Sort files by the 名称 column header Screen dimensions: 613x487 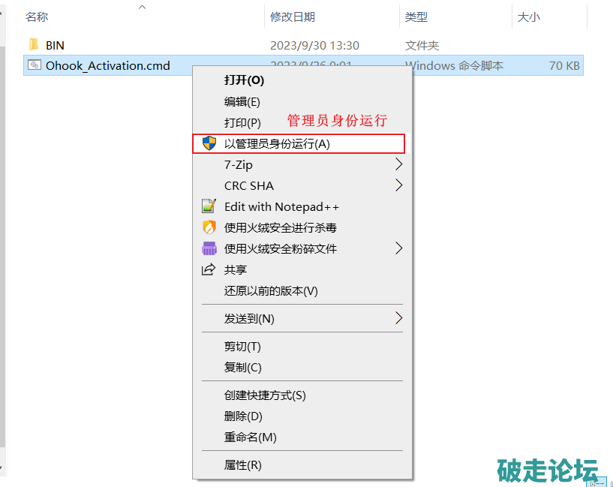pyautogui.click(x=37, y=17)
